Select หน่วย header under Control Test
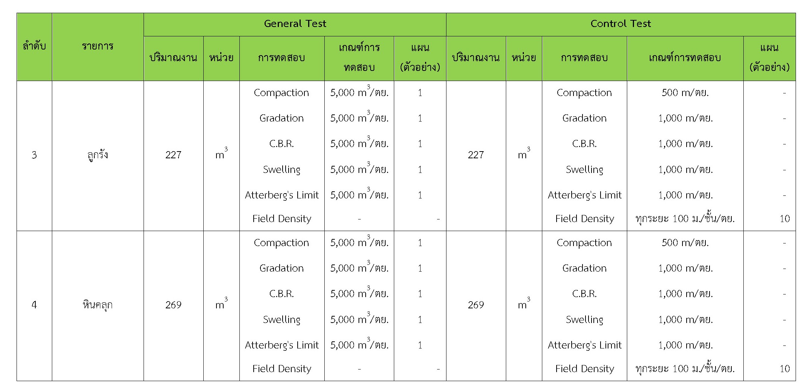811x392 pixels. (x=524, y=58)
